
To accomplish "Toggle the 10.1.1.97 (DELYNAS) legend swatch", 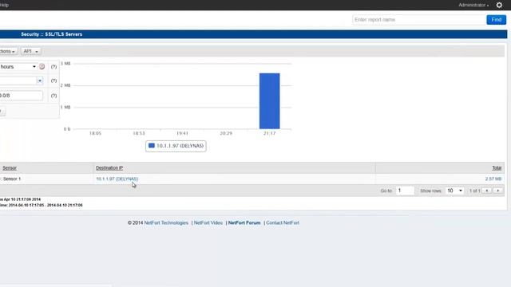I will point(151,145).
